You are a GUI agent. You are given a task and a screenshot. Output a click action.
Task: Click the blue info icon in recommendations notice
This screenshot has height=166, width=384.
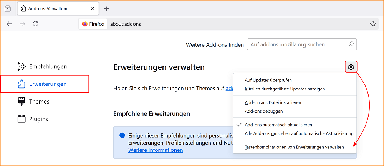122,135
